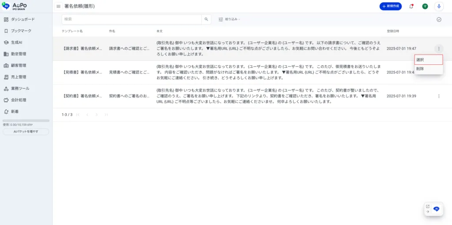Click the 顧客管理 briefcase icon
Screen dimensions: 452x225
pos(6,65)
